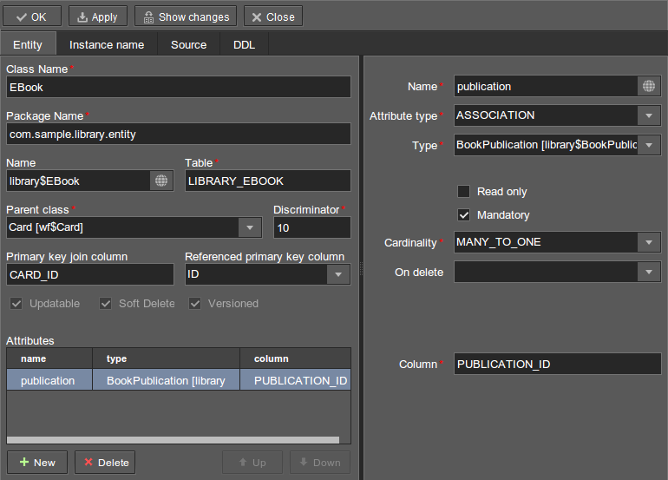Open the Type BookPublication dropdown
This screenshot has width=668, height=480.
coord(649,145)
